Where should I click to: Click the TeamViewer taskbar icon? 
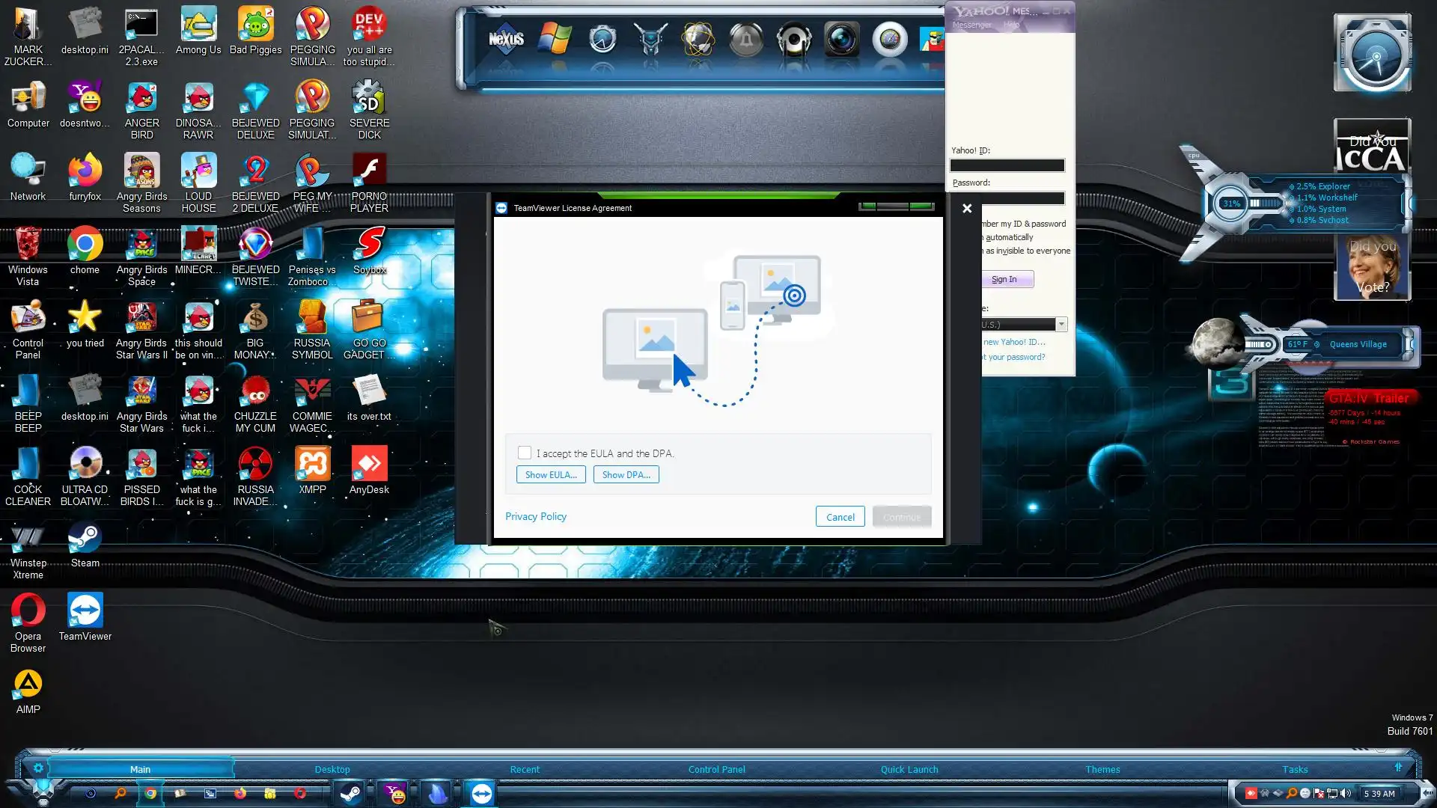[481, 793]
